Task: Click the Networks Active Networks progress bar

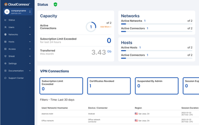Action: click(157, 24)
